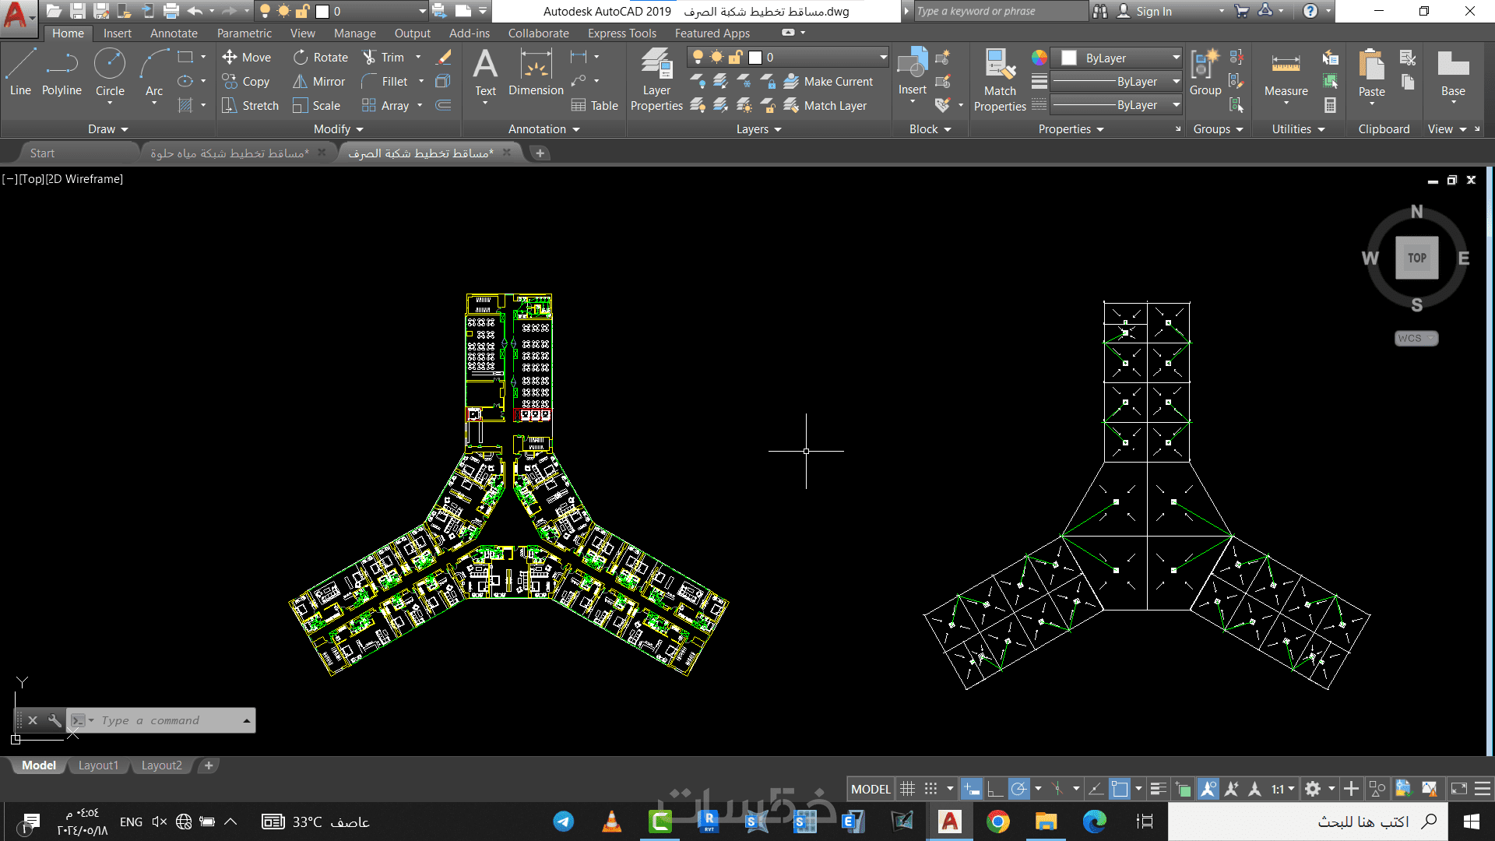The width and height of the screenshot is (1495, 841).
Task: Expand the Draw panel flyout
Action: point(107,129)
